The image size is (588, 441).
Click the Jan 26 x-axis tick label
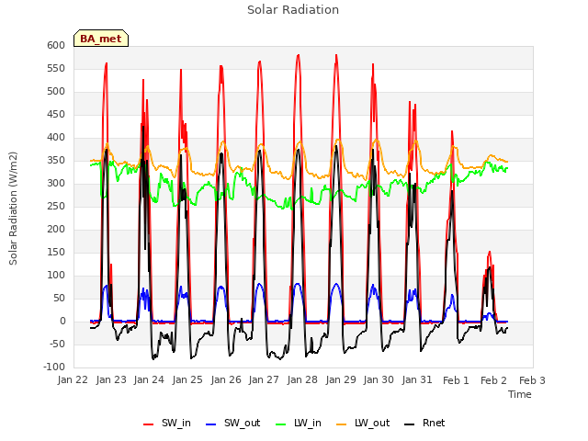(226, 379)
